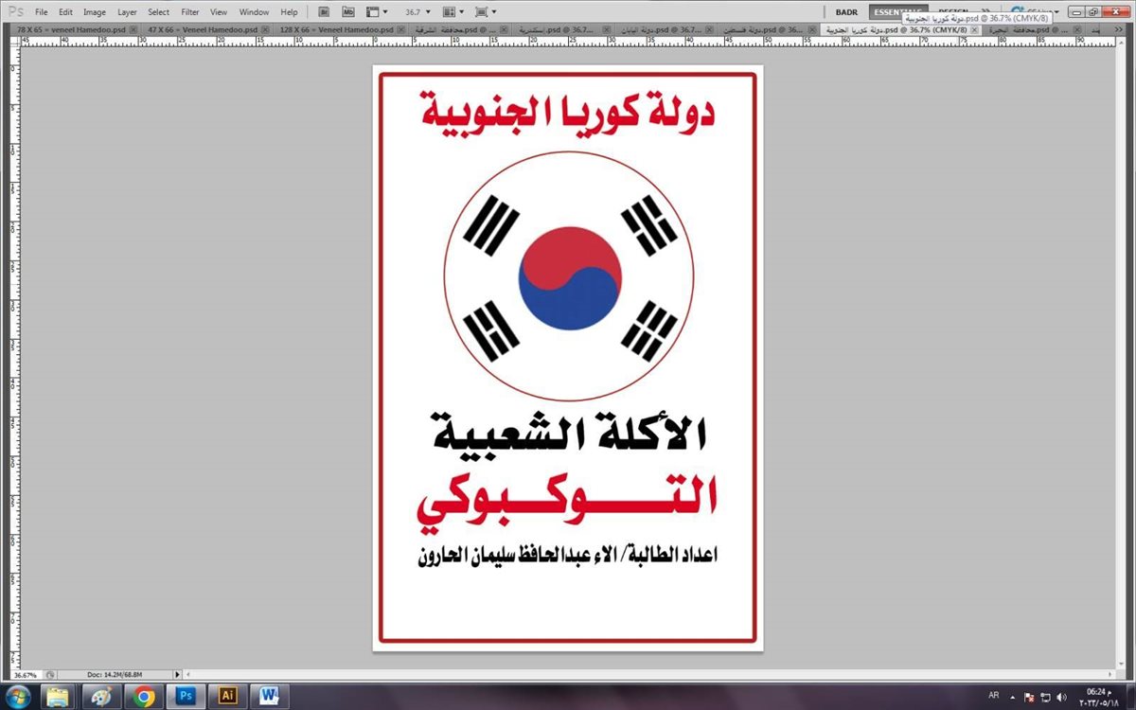Open the View Extras dropdown
1136x710 pixels.
tap(377, 12)
